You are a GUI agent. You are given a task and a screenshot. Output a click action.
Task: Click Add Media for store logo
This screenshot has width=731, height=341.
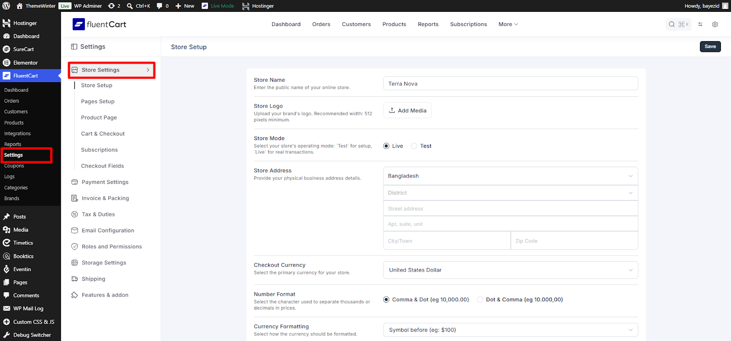click(x=408, y=110)
